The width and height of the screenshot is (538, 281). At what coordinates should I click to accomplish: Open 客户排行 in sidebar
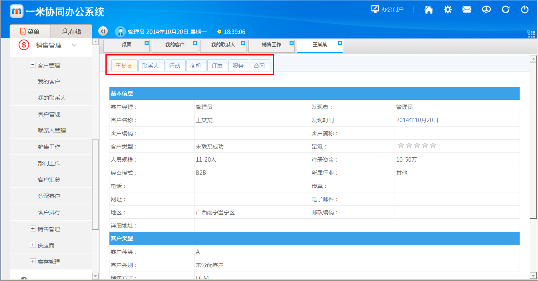(49, 212)
